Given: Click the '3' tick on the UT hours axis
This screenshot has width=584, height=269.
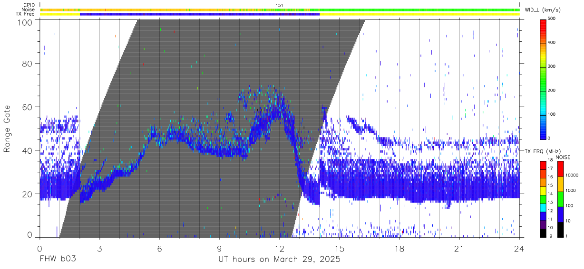Looking at the screenshot, I should click(x=99, y=248).
